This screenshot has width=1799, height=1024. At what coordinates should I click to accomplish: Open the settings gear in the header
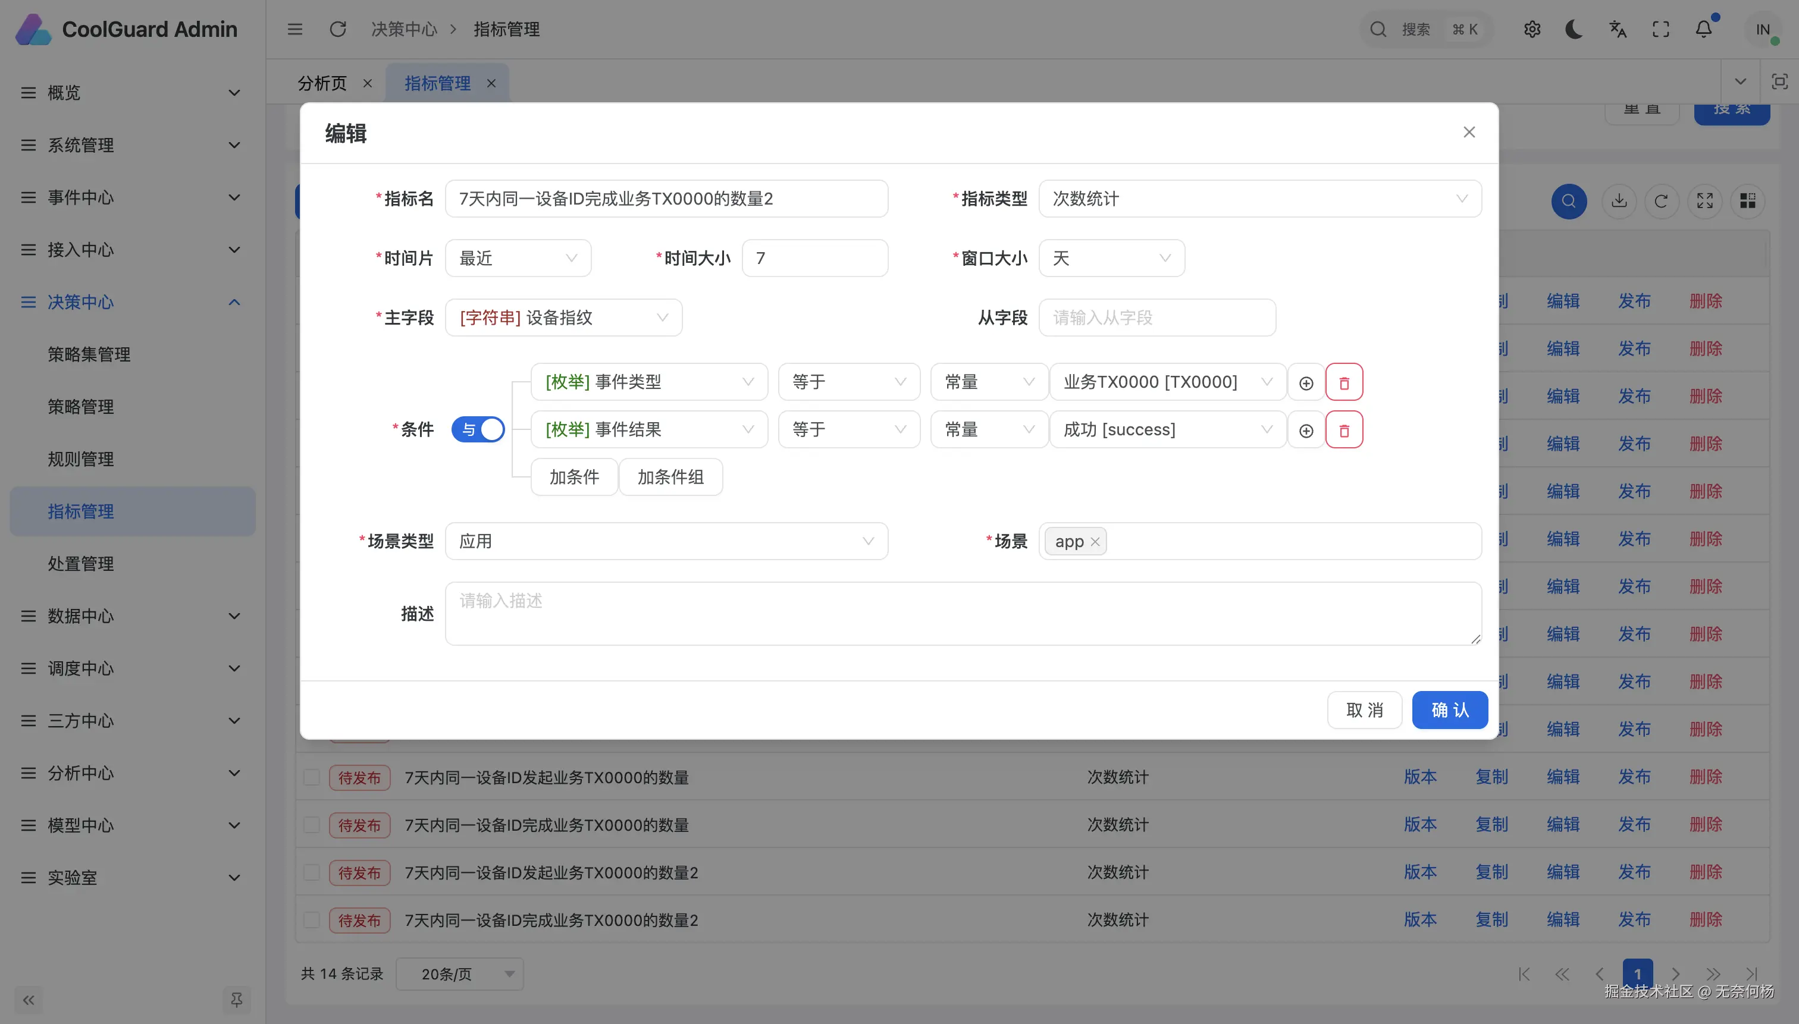pos(1532,30)
